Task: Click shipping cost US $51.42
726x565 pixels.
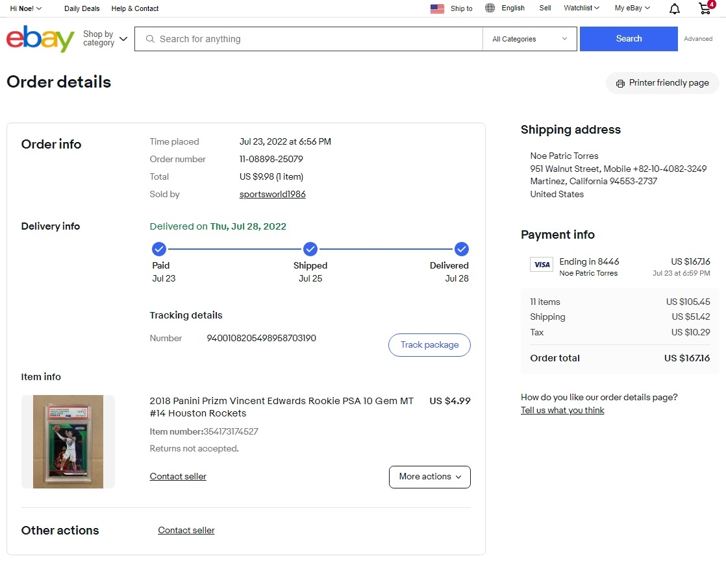Action: (691, 317)
